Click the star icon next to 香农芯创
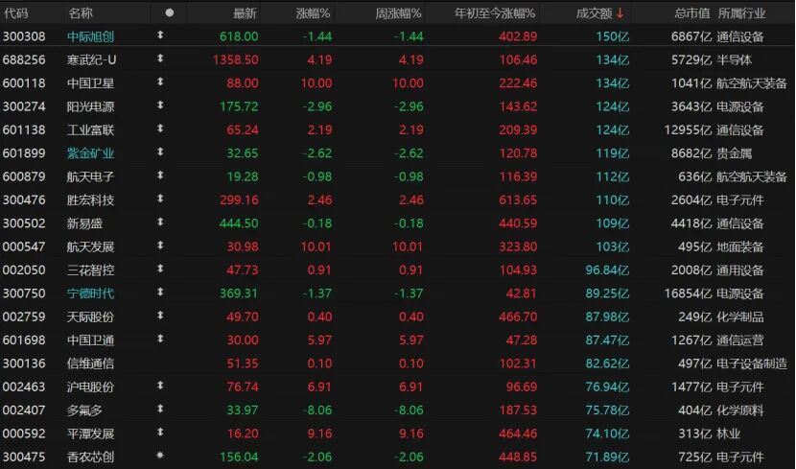Image resolution: width=796 pixels, height=469 pixels. [x=160, y=457]
